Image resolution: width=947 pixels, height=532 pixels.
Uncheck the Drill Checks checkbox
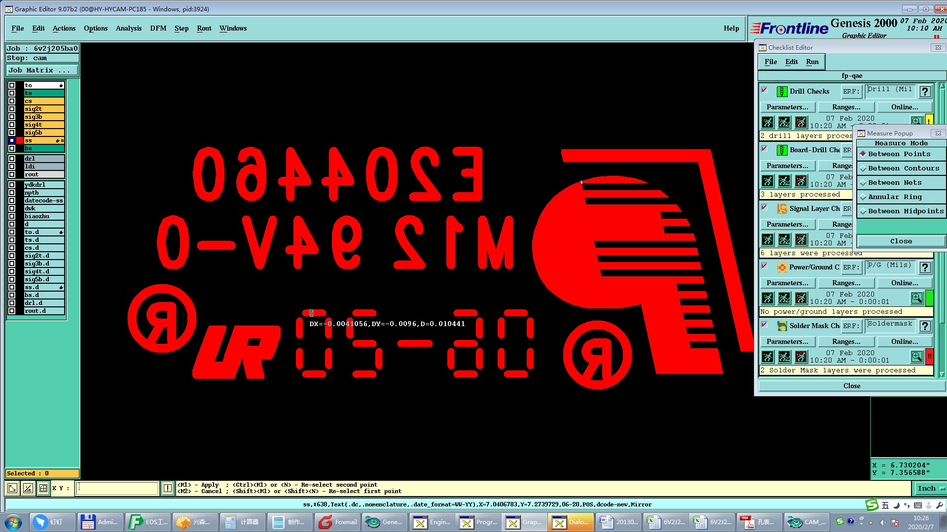tap(764, 90)
